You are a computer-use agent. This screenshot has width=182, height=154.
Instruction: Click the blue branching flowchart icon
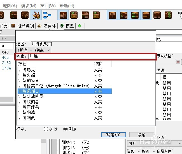tap(47, 15)
